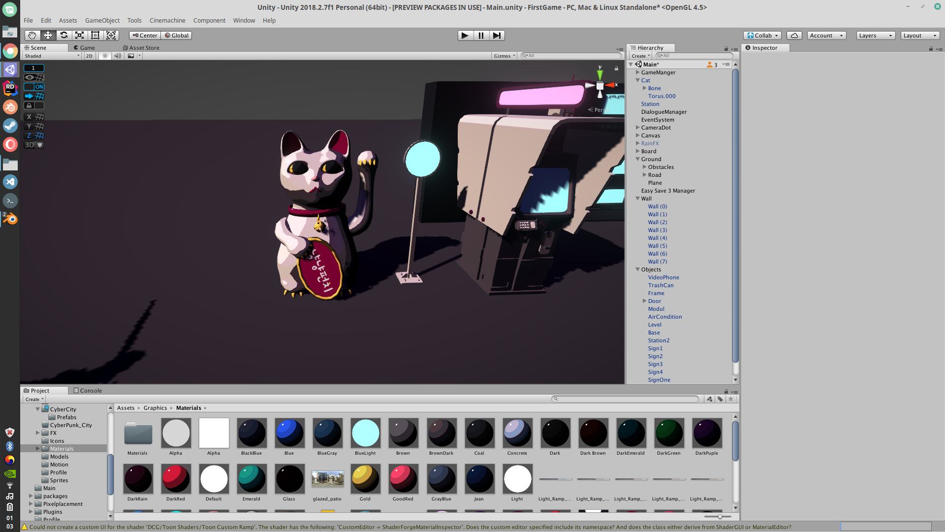Toggle scene effects image icon
The height and width of the screenshot is (532, 945).
point(131,56)
